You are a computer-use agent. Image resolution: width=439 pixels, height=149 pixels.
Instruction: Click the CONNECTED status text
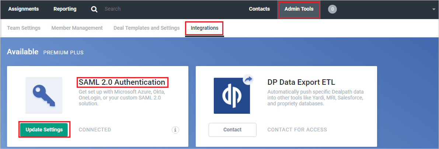[x=95, y=130]
